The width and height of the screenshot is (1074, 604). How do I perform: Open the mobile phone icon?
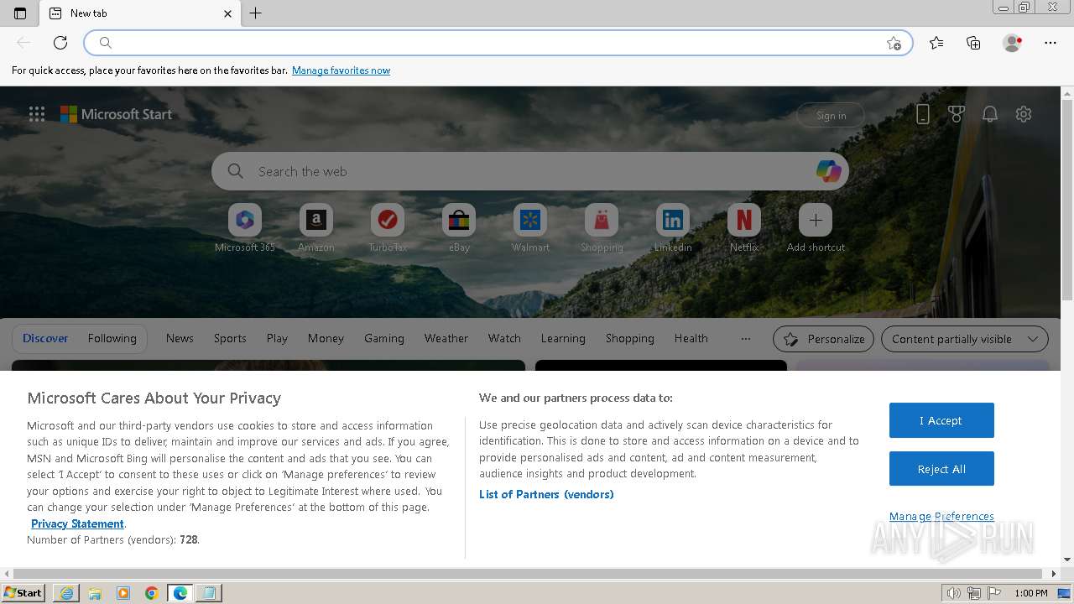pyautogui.click(x=923, y=114)
